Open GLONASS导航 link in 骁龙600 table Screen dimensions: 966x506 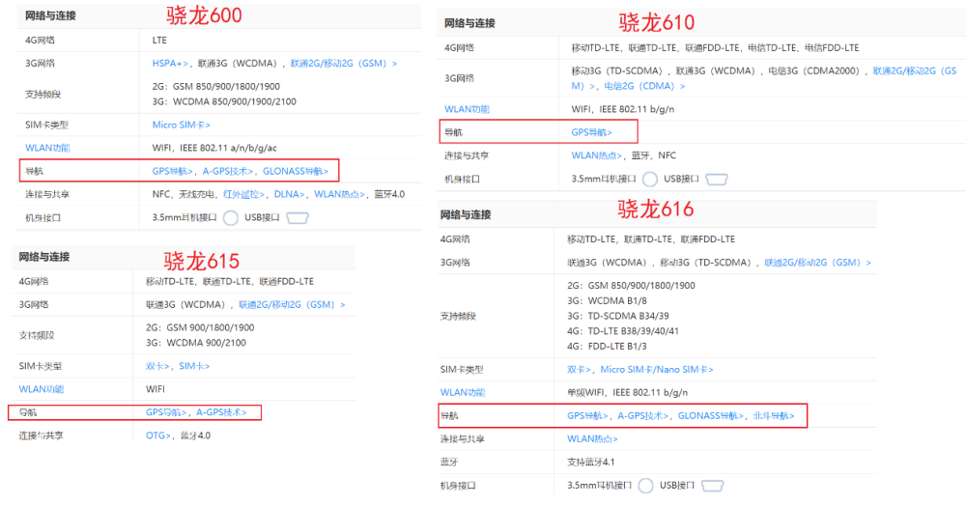(x=296, y=171)
